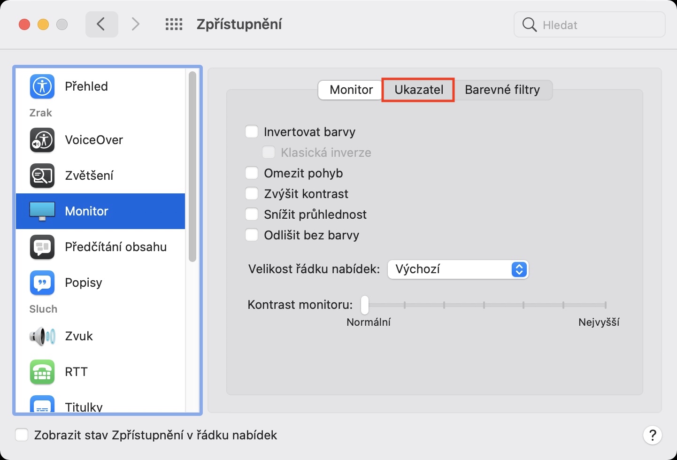Select the VoiceOver sidebar icon

pyautogui.click(x=42, y=140)
